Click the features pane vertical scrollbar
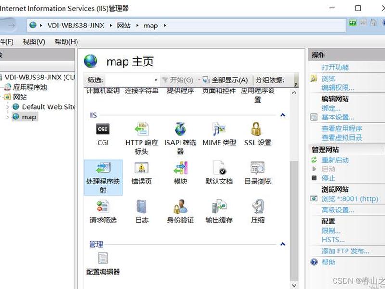The height and width of the screenshot is (289, 385). click(x=294, y=221)
